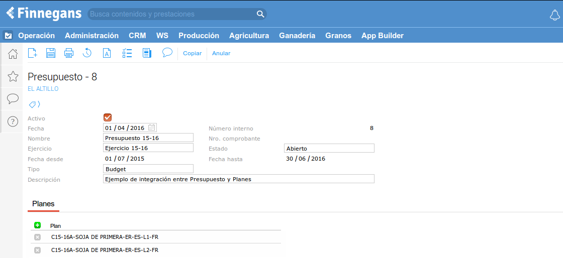Viewport: 563px width, 258px height.
Task: Click the report pages toolbar icon
Action: [147, 53]
